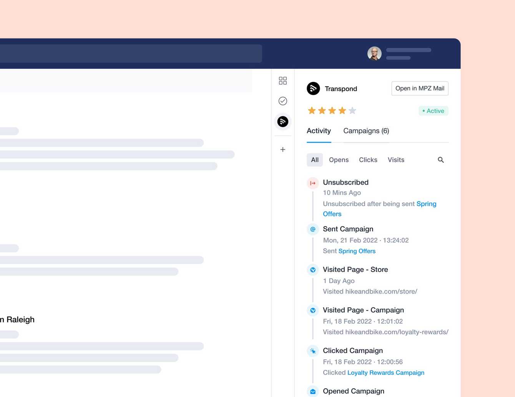Select the Clicked Campaign cursor icon
Image resolution: width=515 pixels, height=397 pixels.
313,351
